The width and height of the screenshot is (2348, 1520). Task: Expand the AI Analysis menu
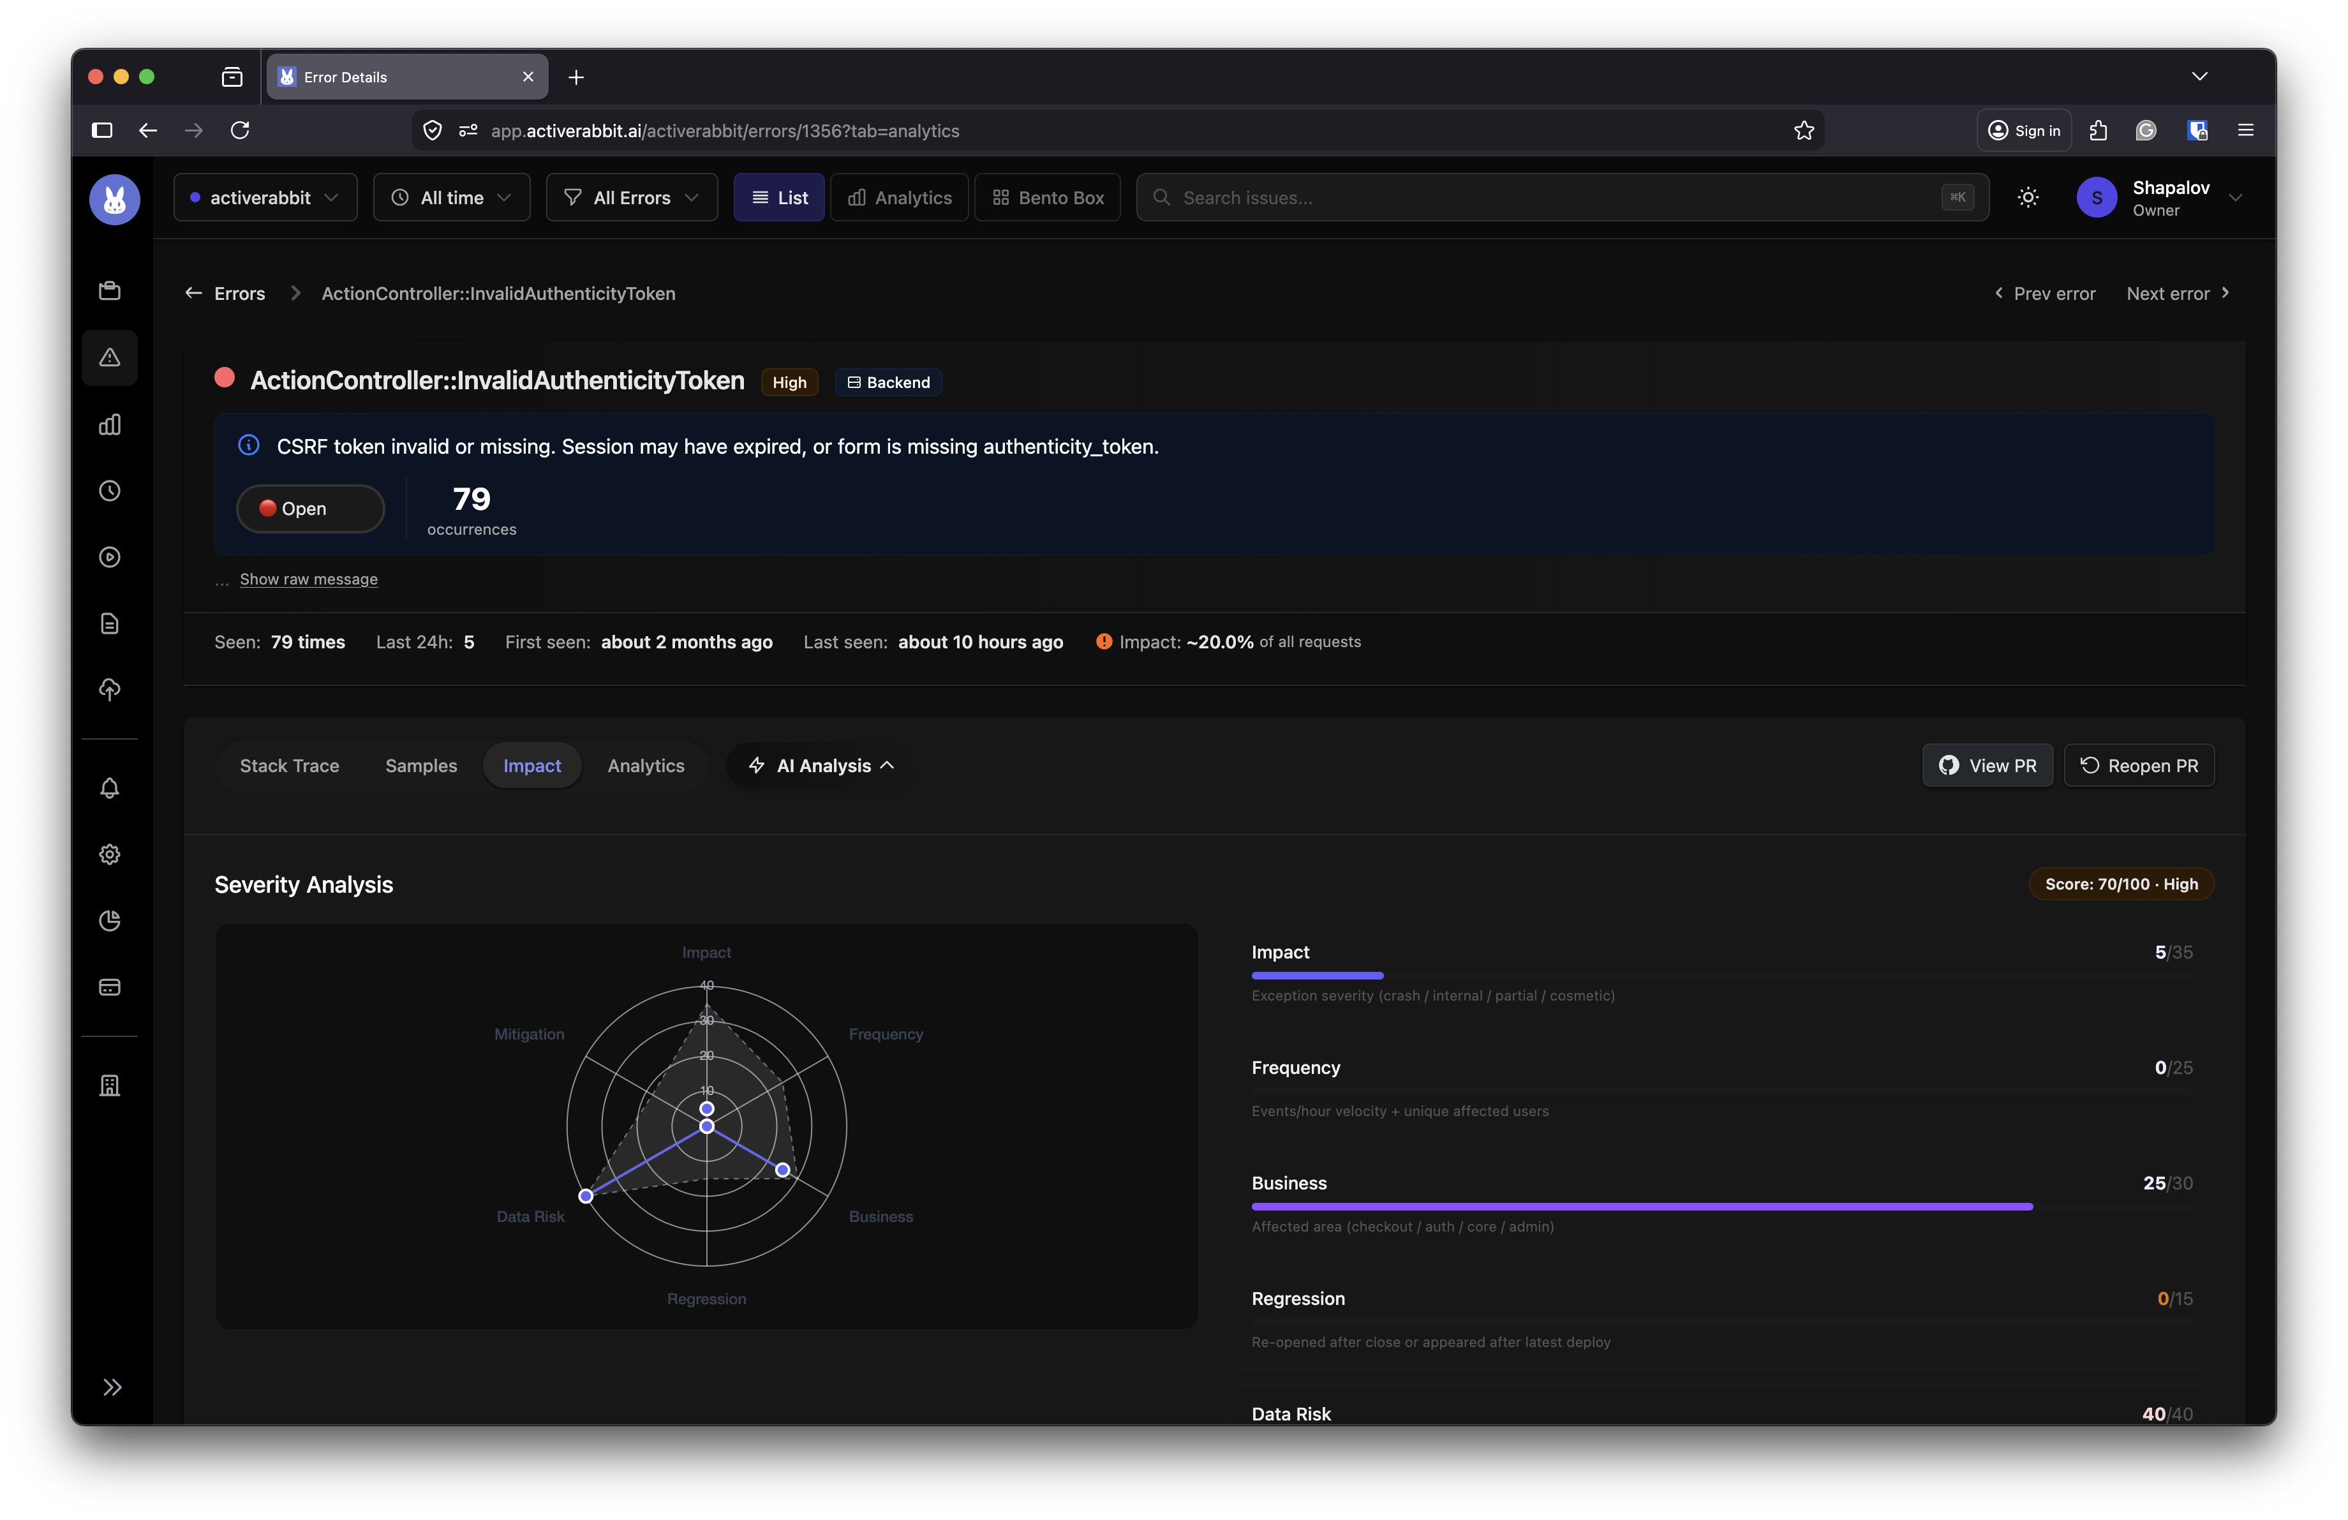tap(821, 766)
